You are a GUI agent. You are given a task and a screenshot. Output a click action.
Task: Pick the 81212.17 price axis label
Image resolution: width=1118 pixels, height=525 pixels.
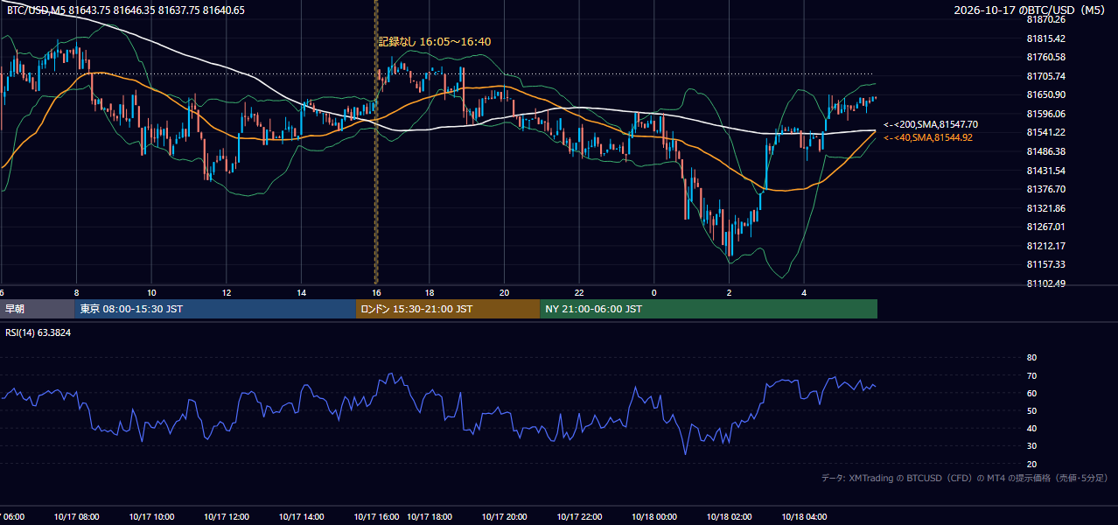point(1045,246)
